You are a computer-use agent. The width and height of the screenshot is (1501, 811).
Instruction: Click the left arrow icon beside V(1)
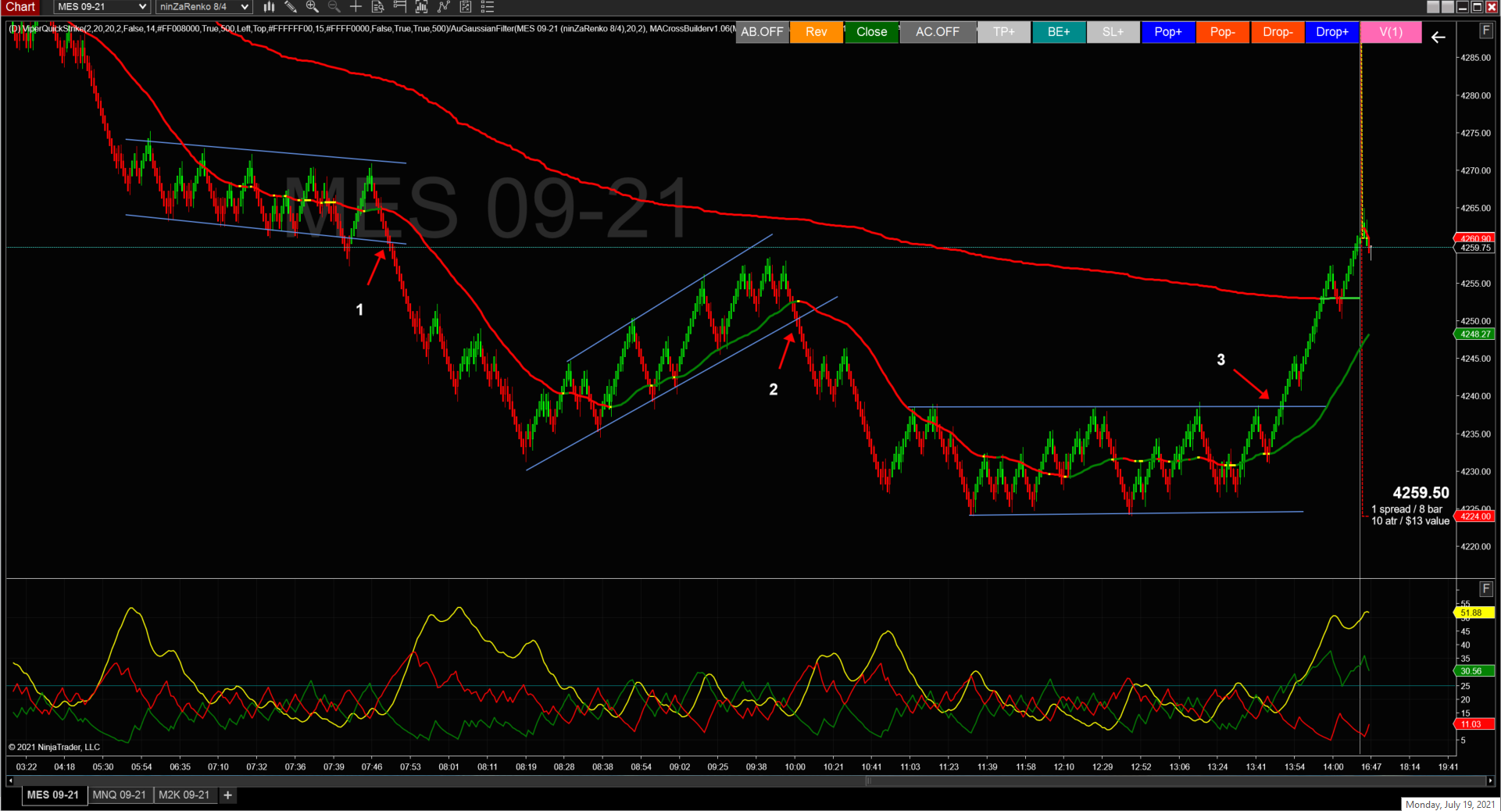tap(1438, 37)
